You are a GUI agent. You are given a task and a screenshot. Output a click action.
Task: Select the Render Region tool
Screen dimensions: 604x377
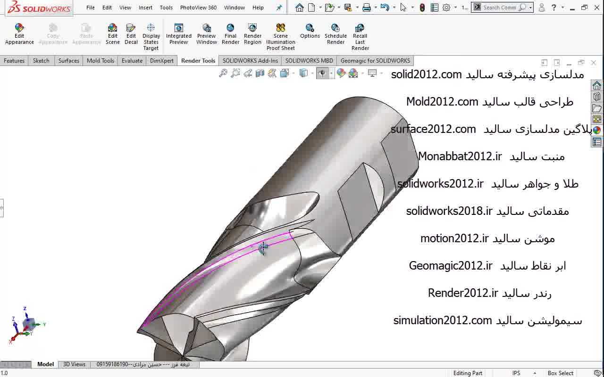coord(252,34)
